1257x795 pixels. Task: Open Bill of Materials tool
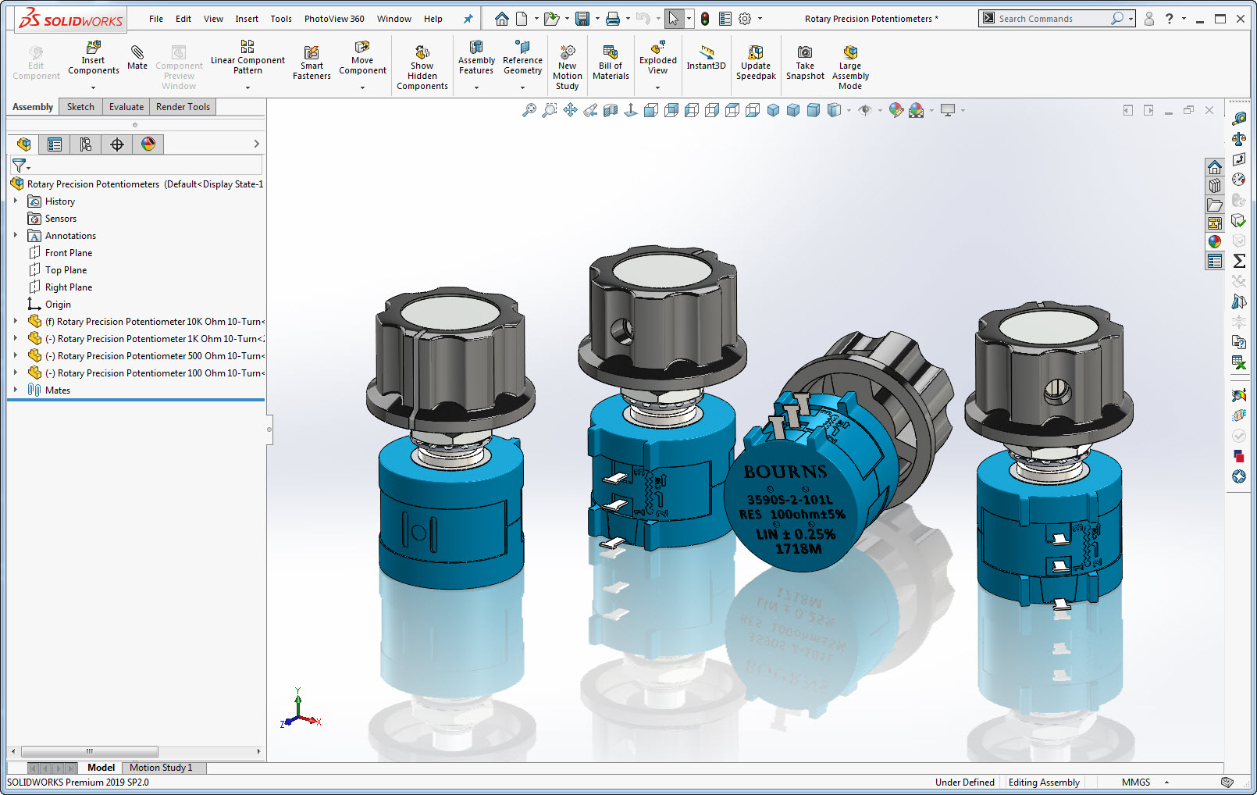(x=611, y=62)
